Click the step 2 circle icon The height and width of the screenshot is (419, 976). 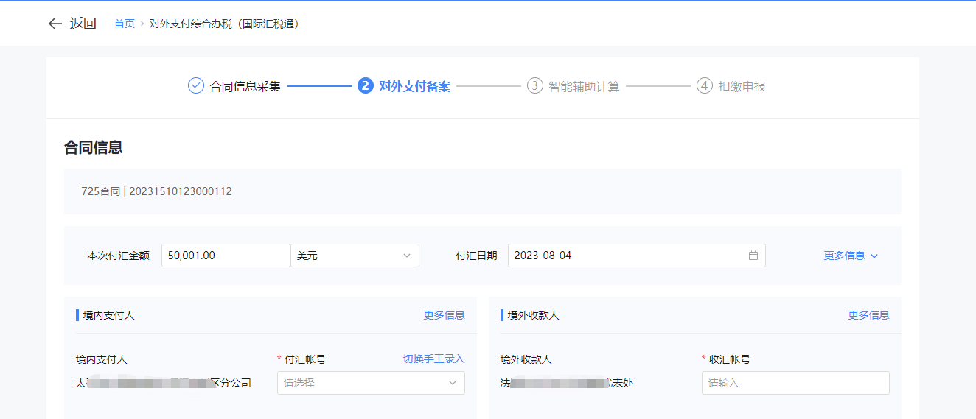(x=365, y=86)
